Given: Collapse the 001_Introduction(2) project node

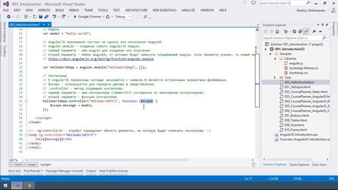Looking at the screenshot, I should coord(266,49).
